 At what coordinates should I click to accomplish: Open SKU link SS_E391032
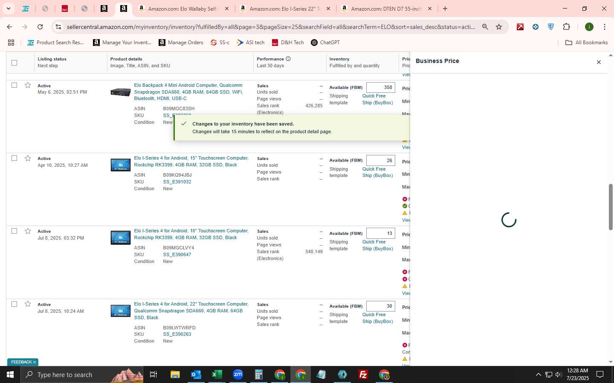click(x=177, y=182)
